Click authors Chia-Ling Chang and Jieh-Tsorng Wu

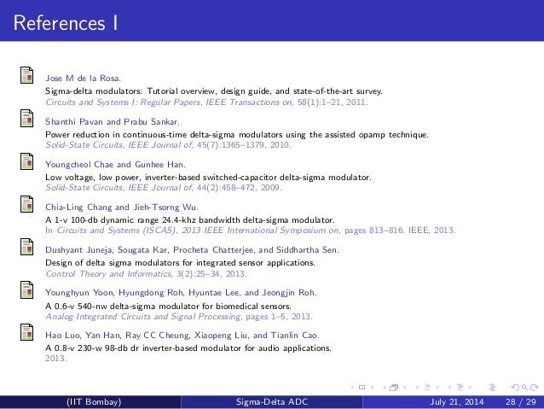[122, 207]
